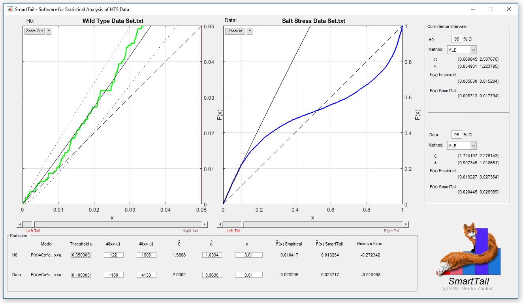Click the H0 x value field 0.01
The width and height of the screenshot is (523, 303).
(249, 255)
